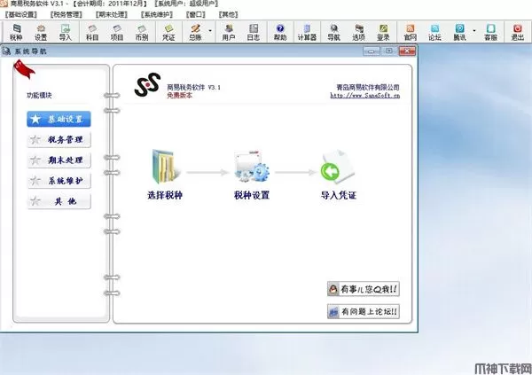Launch the 计算器 calculator icon
The image size is (532, 375).
point(307,33)
